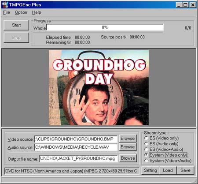Browse for a video source file
The image size is (198, 184).
tap(128, 139)
